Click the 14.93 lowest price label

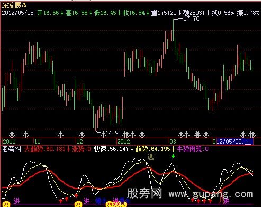pyautogui.click(x=114, y=133)
